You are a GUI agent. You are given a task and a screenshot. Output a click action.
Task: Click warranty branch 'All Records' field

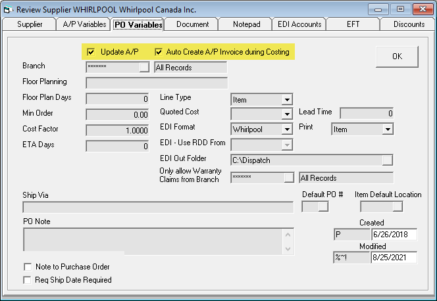pyautogui.click(x=346, y=177)
